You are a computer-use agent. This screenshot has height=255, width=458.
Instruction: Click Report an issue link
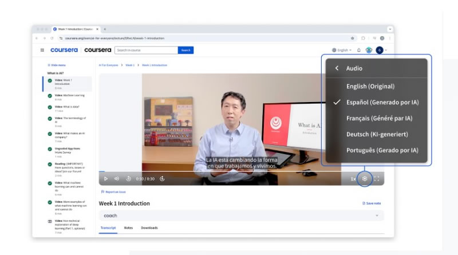pos(113,192)
